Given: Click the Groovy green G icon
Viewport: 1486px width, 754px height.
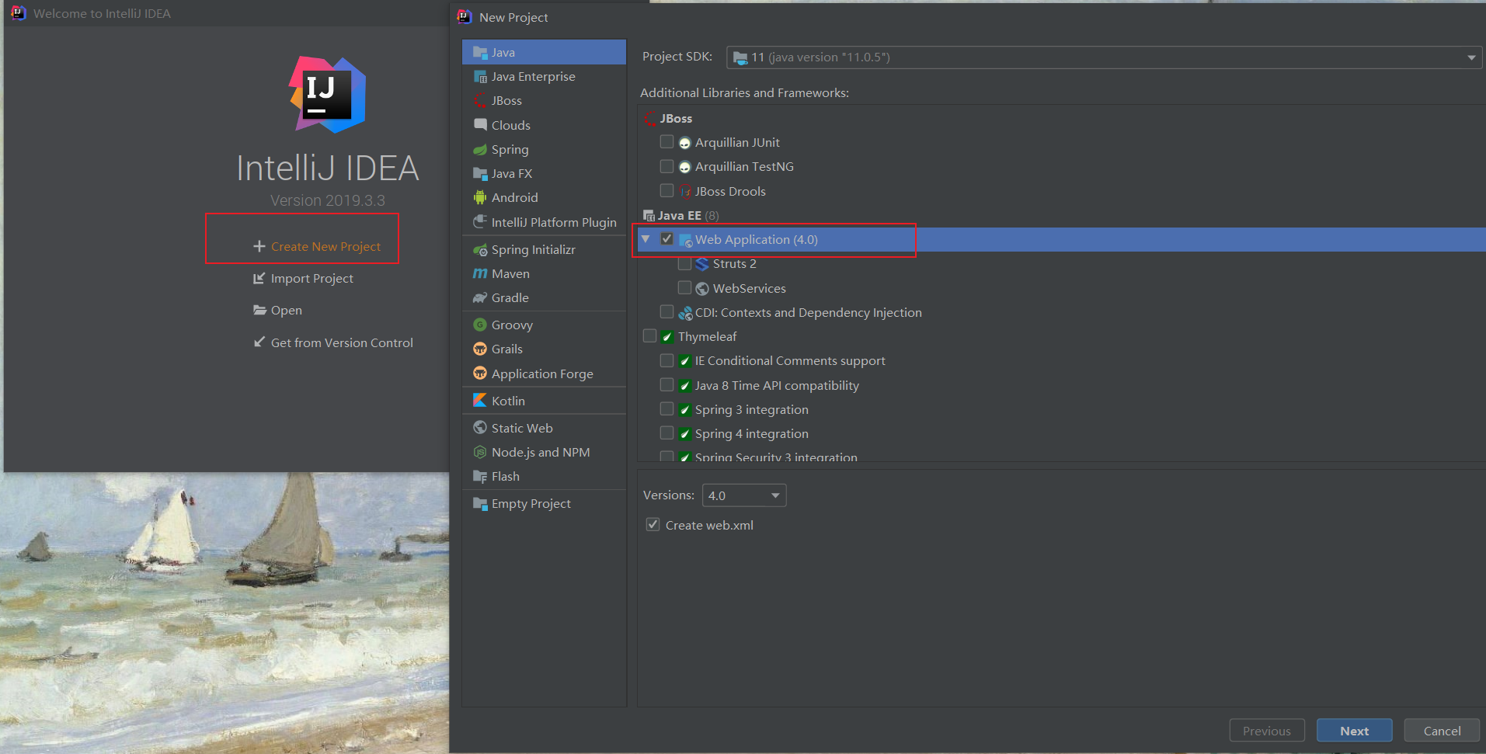Looking at the screenshot, I should pyautogui.click(x=480, y=325).
